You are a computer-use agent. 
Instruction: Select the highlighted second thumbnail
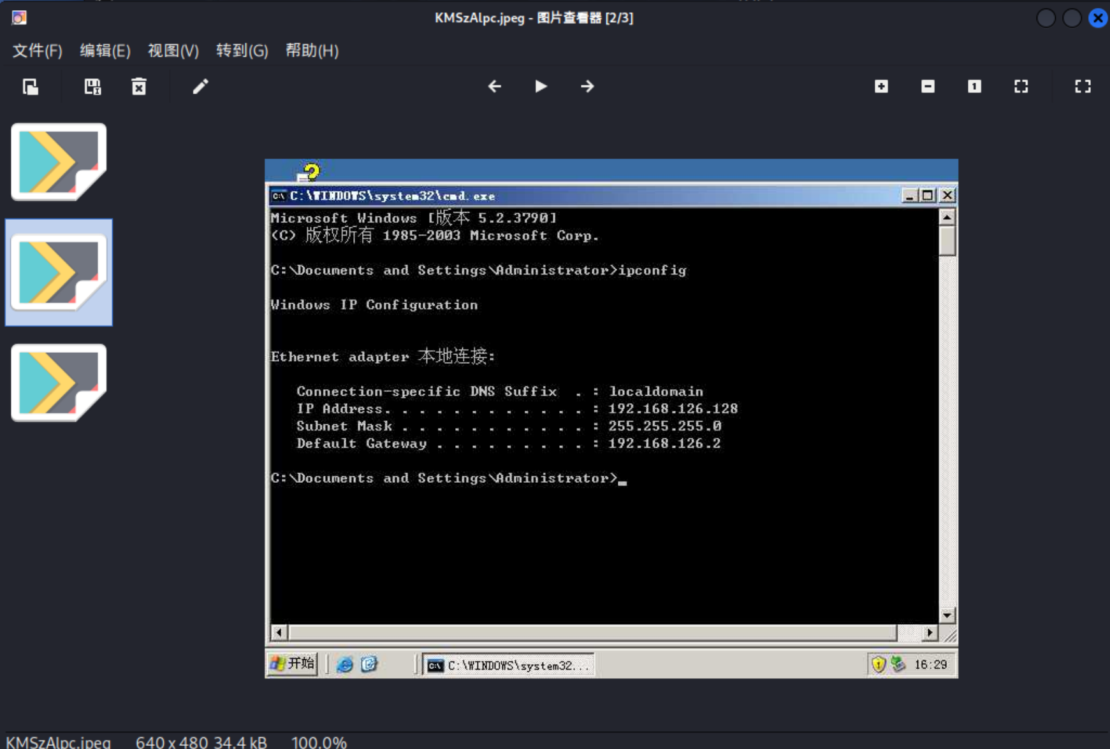pyautogui.click(x=59, y=273)
